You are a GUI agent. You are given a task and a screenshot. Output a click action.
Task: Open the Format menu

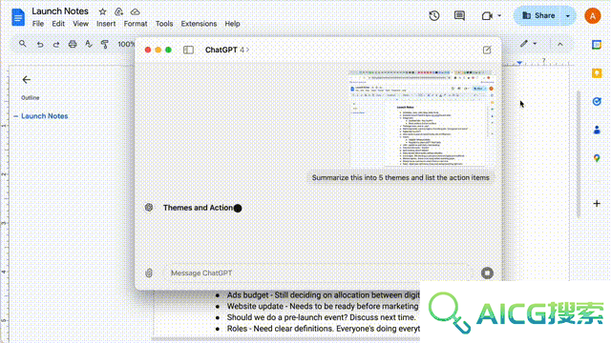pyautogui.click(x=136, y=24)
